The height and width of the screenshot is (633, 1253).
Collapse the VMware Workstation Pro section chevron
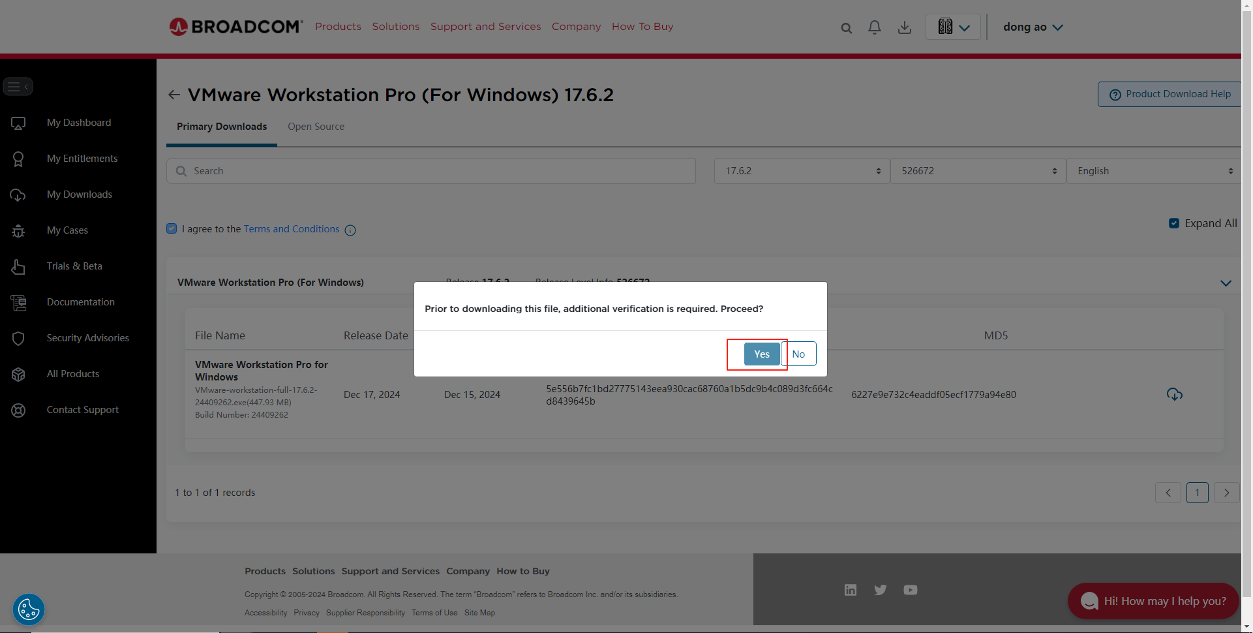pyautogui.click(x=1226, y=283)
